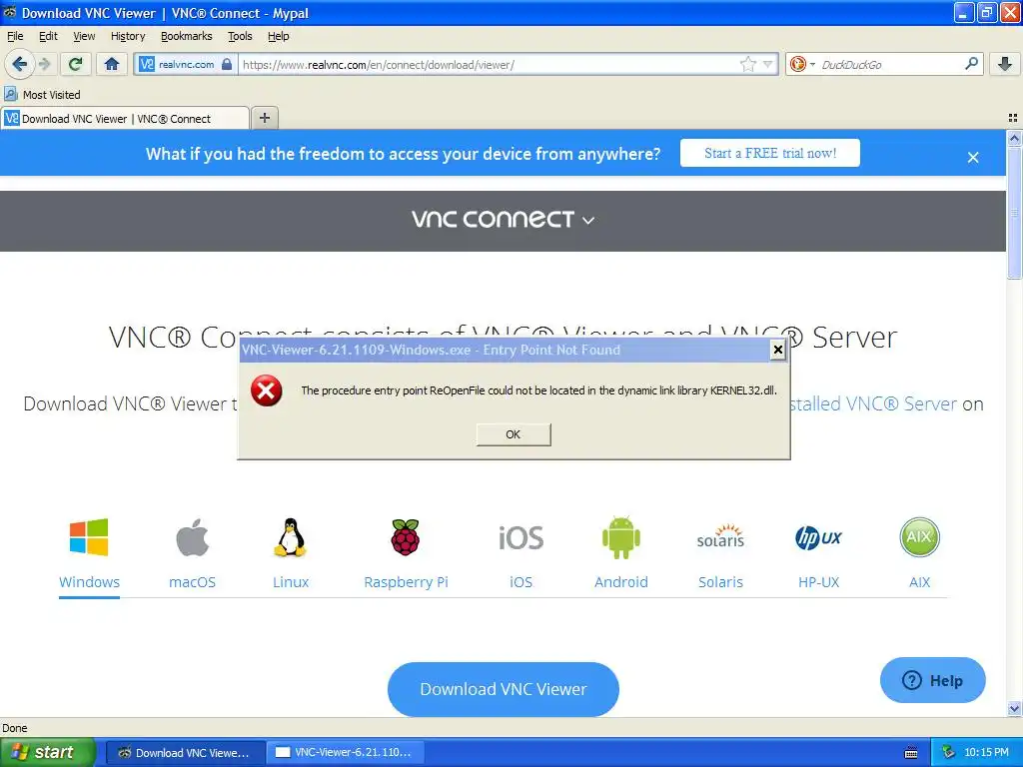Click the search magnifier icon

971,64
